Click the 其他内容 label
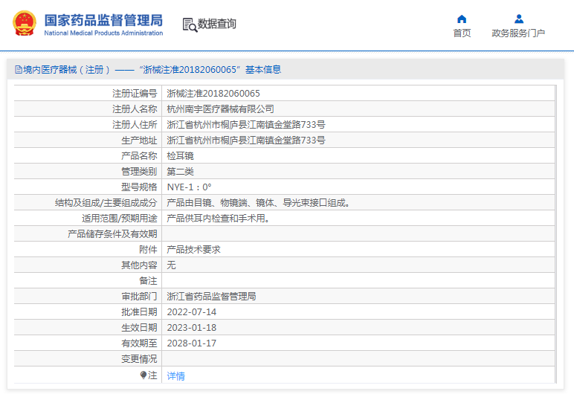The width and height of the screenshot is (574, 394). [x=139, y=265]
